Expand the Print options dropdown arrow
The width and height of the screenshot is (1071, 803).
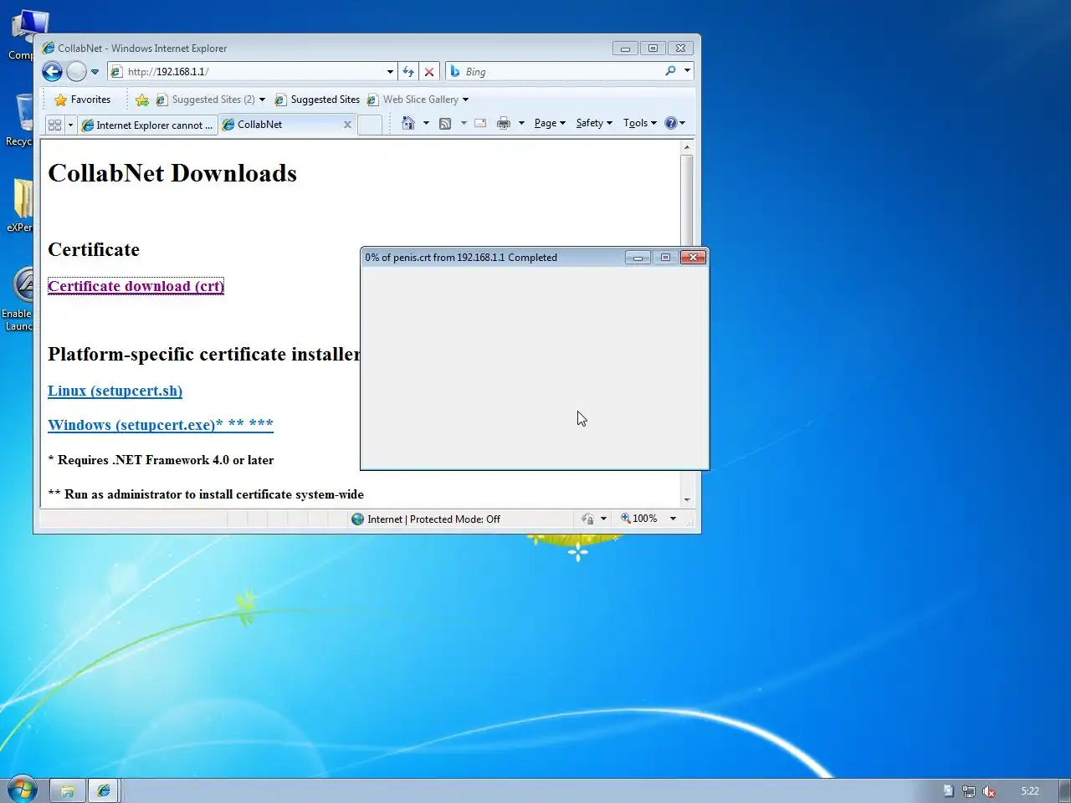pos(521,123)
